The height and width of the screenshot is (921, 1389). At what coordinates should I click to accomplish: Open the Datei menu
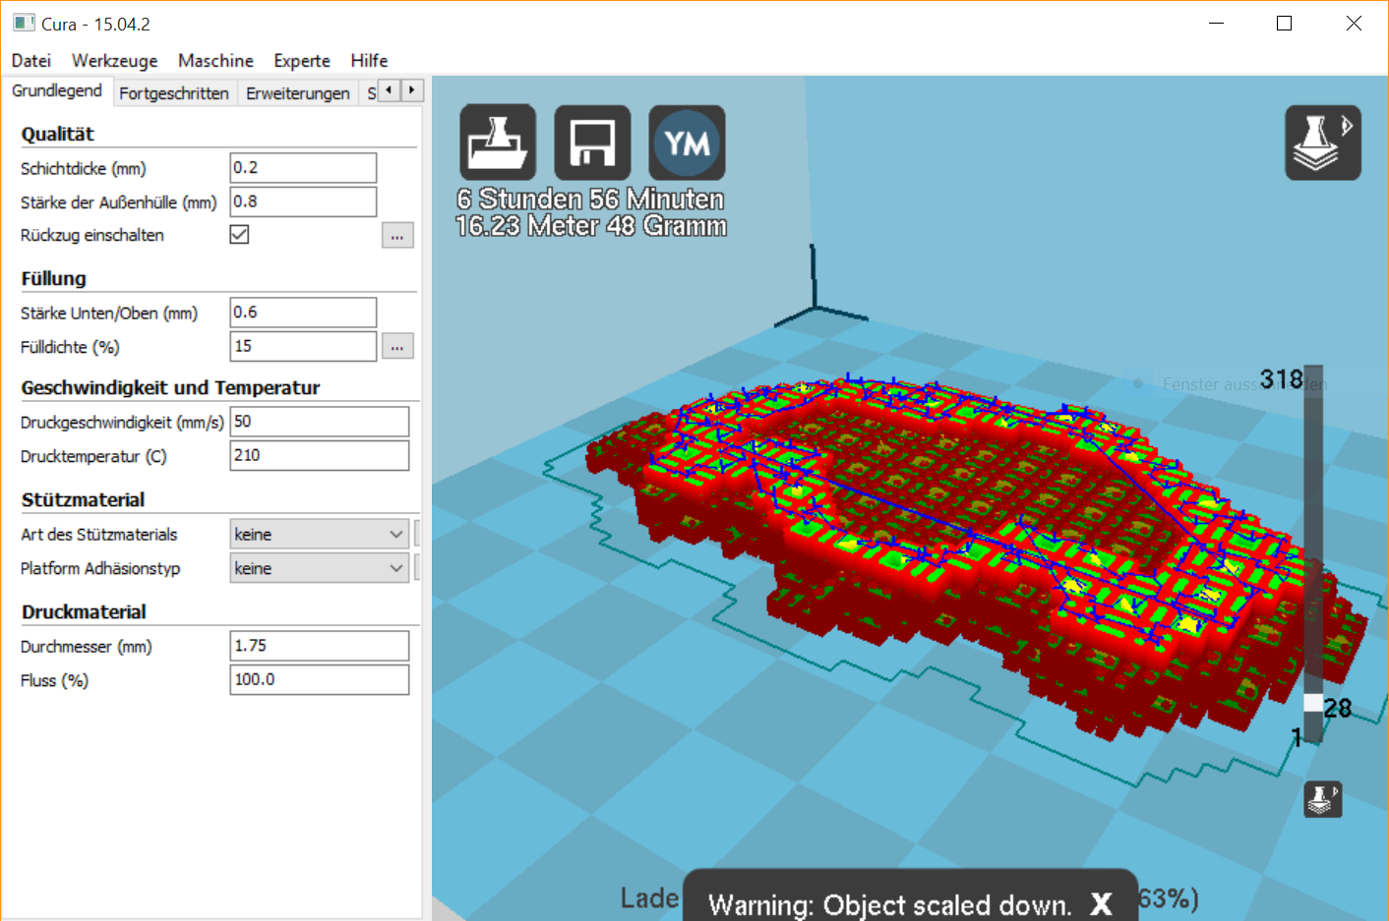[31, 60]
